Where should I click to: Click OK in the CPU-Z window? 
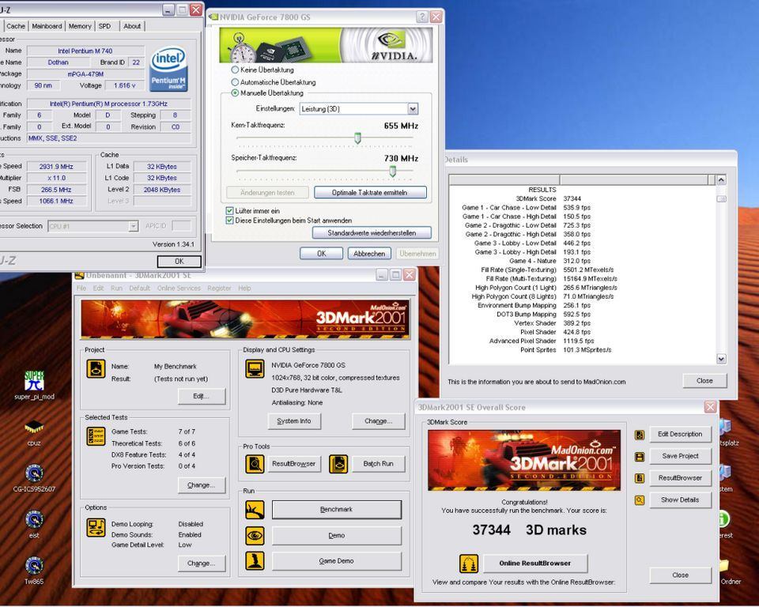tap(179, 261)
